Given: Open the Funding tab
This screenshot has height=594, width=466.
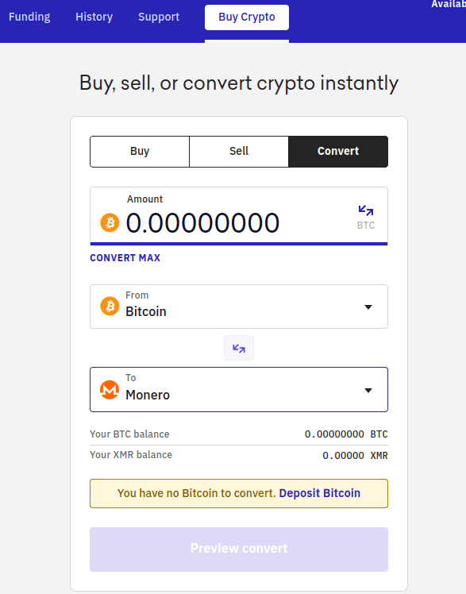Looking at the screenshot, I should [29, 17].
